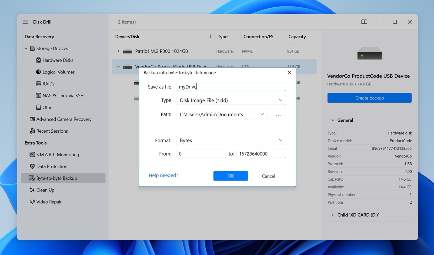The image size is (434, 255).
Task: Click the Data Protection shield icon
Action: click(x=32, y=166)
